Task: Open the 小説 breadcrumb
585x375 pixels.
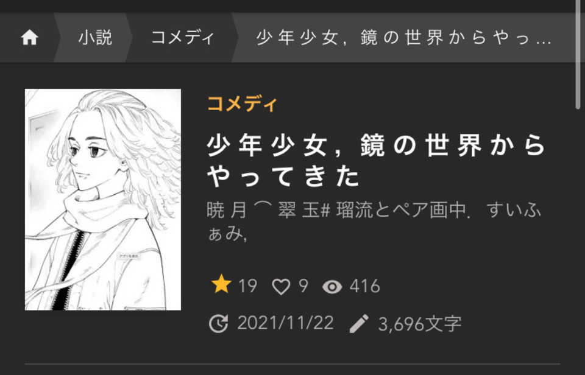Action: tap(95, 38)
